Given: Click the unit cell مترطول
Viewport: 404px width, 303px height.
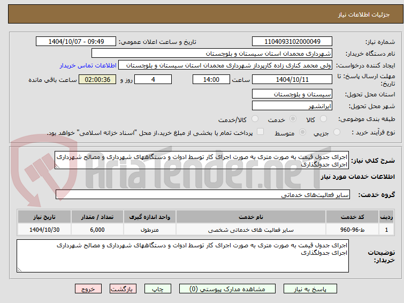Looking at the screenshot, I should click(150, 230).
